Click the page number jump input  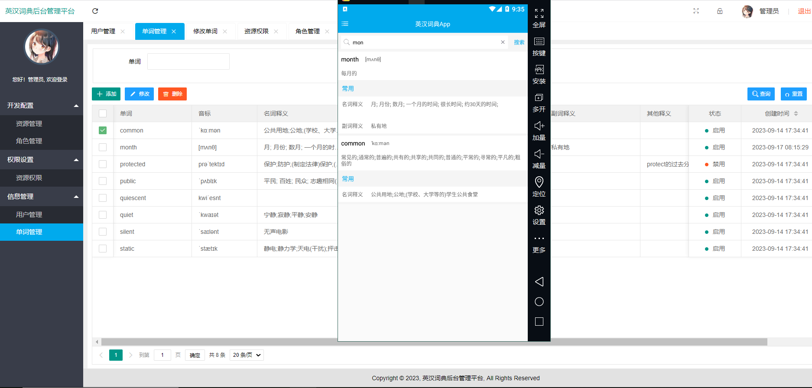[162, 355]
